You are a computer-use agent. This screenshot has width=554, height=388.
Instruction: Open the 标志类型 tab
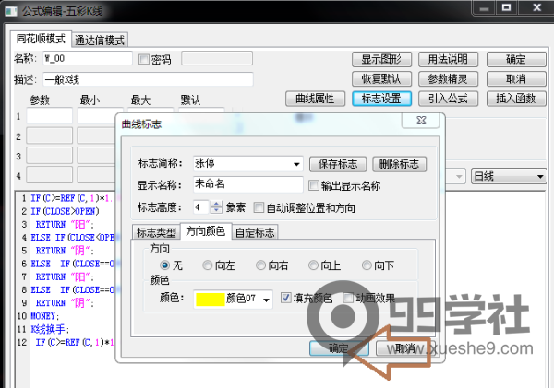coord(156,232)
